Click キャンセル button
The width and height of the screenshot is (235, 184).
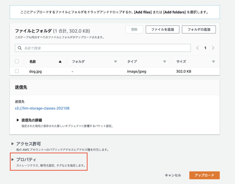173,175
